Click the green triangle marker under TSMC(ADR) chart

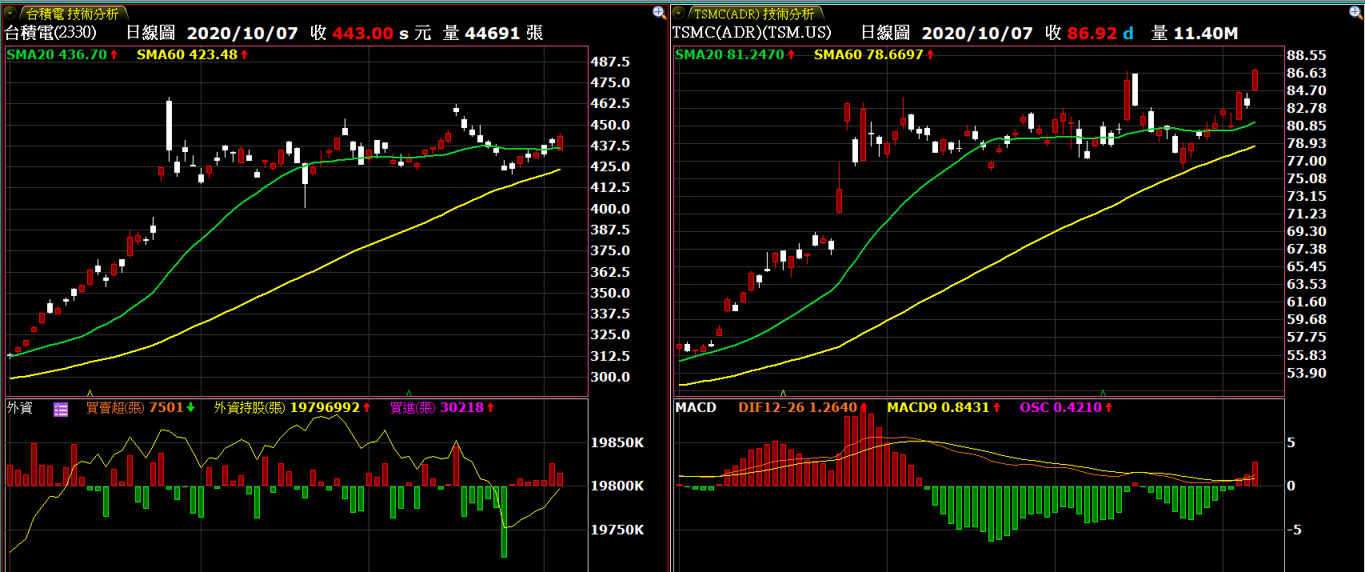tap(1104, 393)
